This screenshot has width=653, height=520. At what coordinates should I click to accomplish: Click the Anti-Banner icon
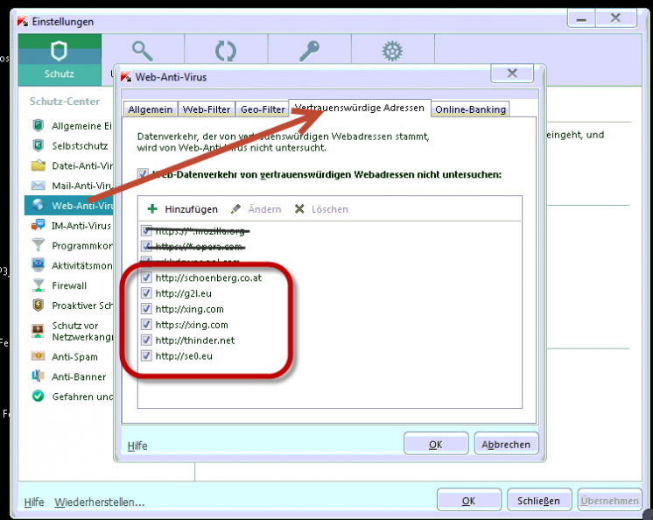tap(39, 376)
